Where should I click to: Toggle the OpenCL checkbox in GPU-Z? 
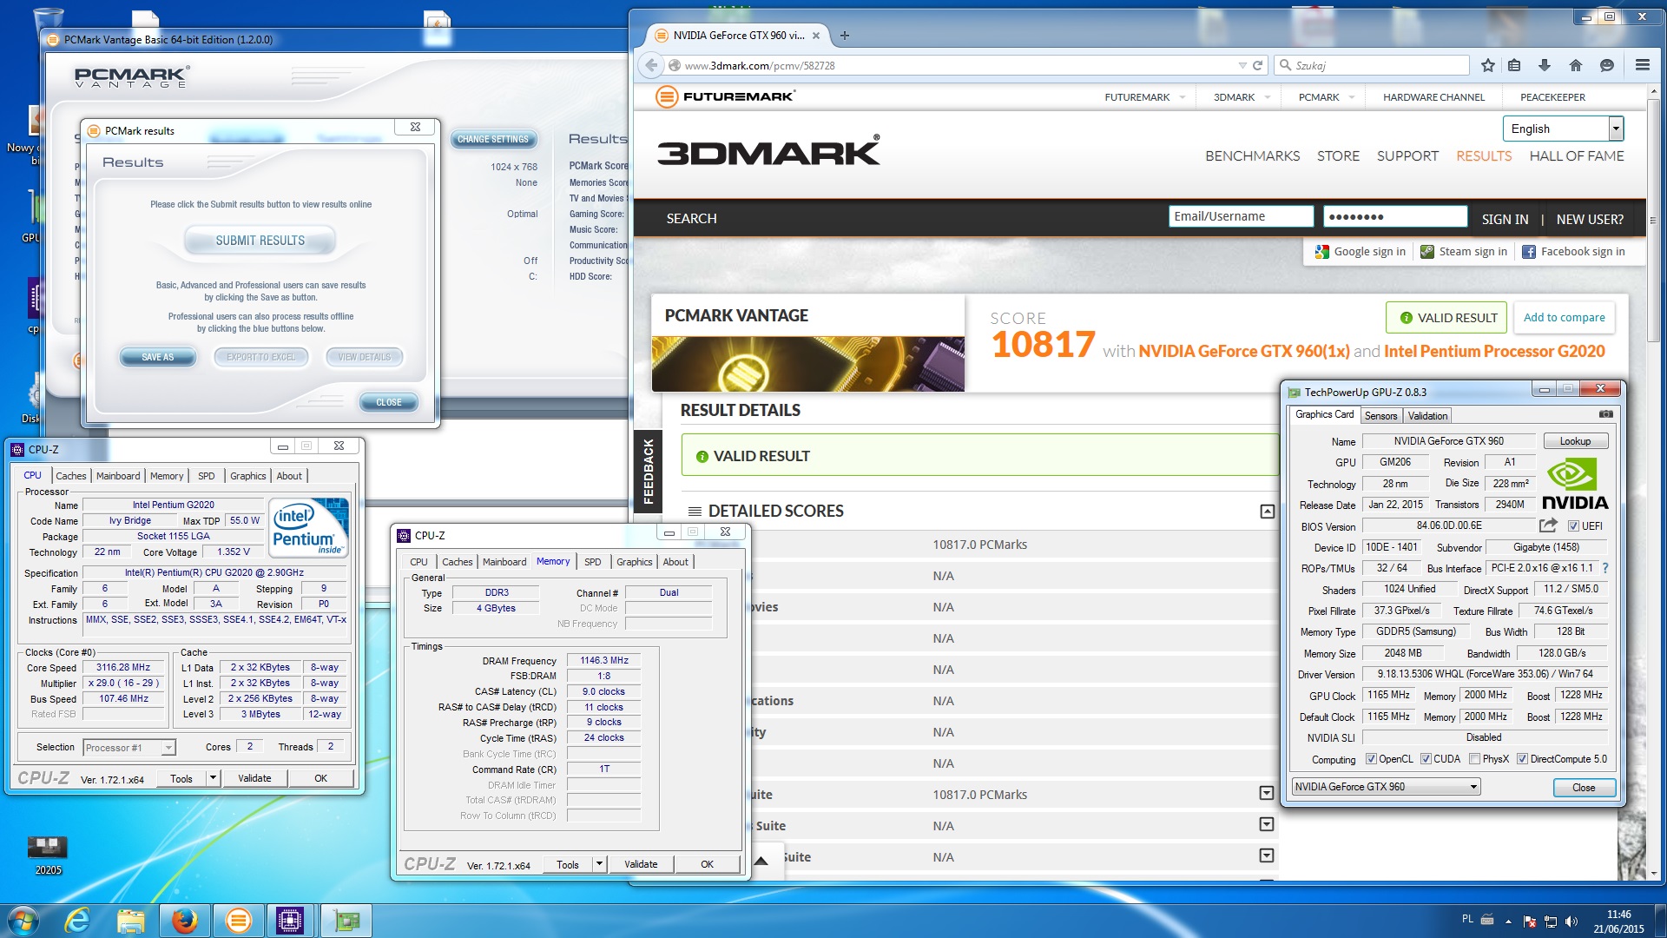(1371, 759)
